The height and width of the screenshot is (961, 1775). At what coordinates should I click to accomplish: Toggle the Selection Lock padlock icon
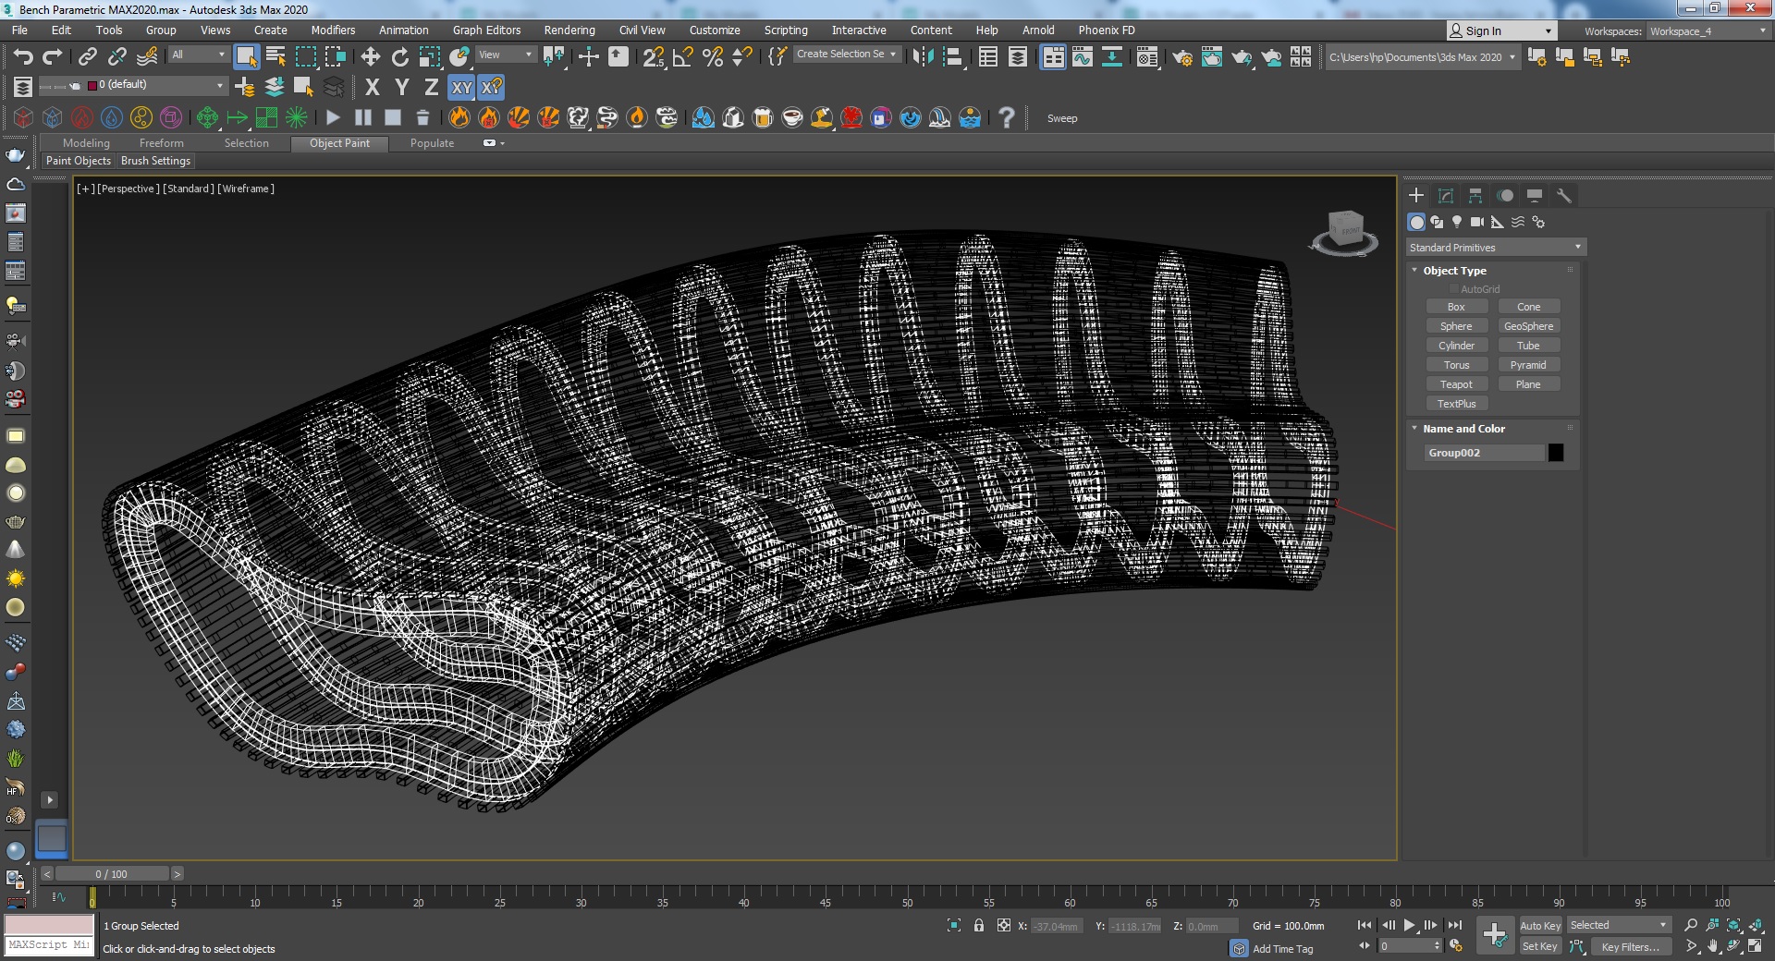(x=979, y=926)
